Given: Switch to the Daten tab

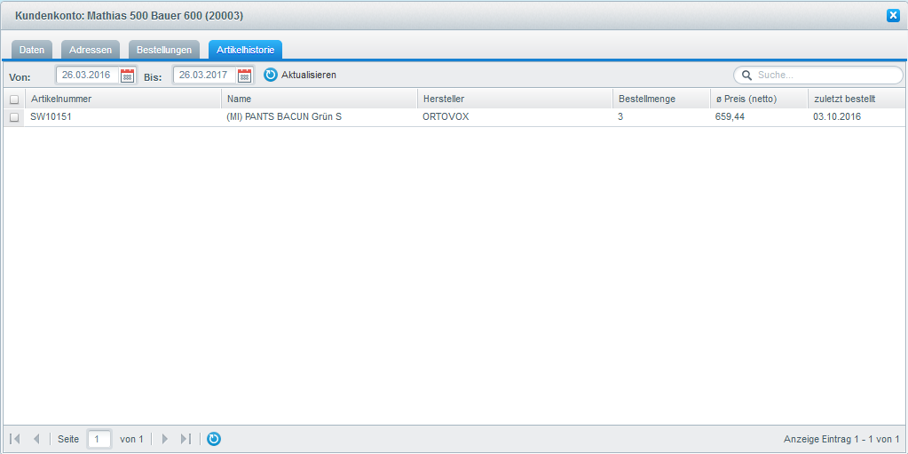Looking at the screenshot, I should click(x=32, y=50).
